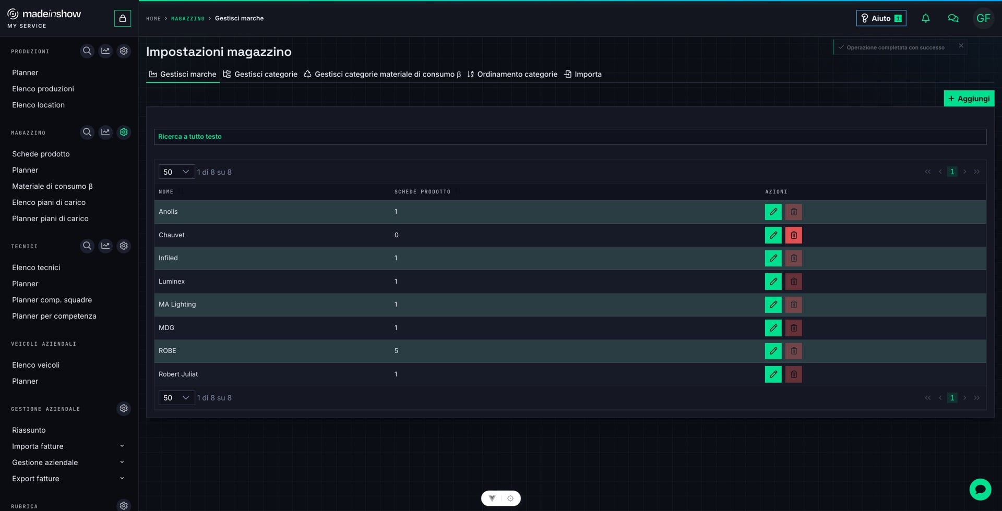Click the lock icon beside the madeinshow logo
Viewport: 1002px width, 511px height.
coord(123,18)
